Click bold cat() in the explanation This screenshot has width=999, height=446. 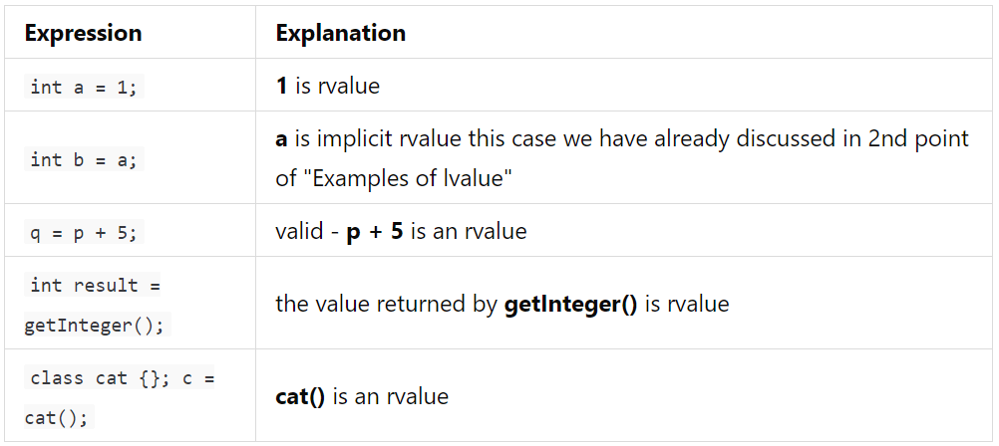click(300, 397)
